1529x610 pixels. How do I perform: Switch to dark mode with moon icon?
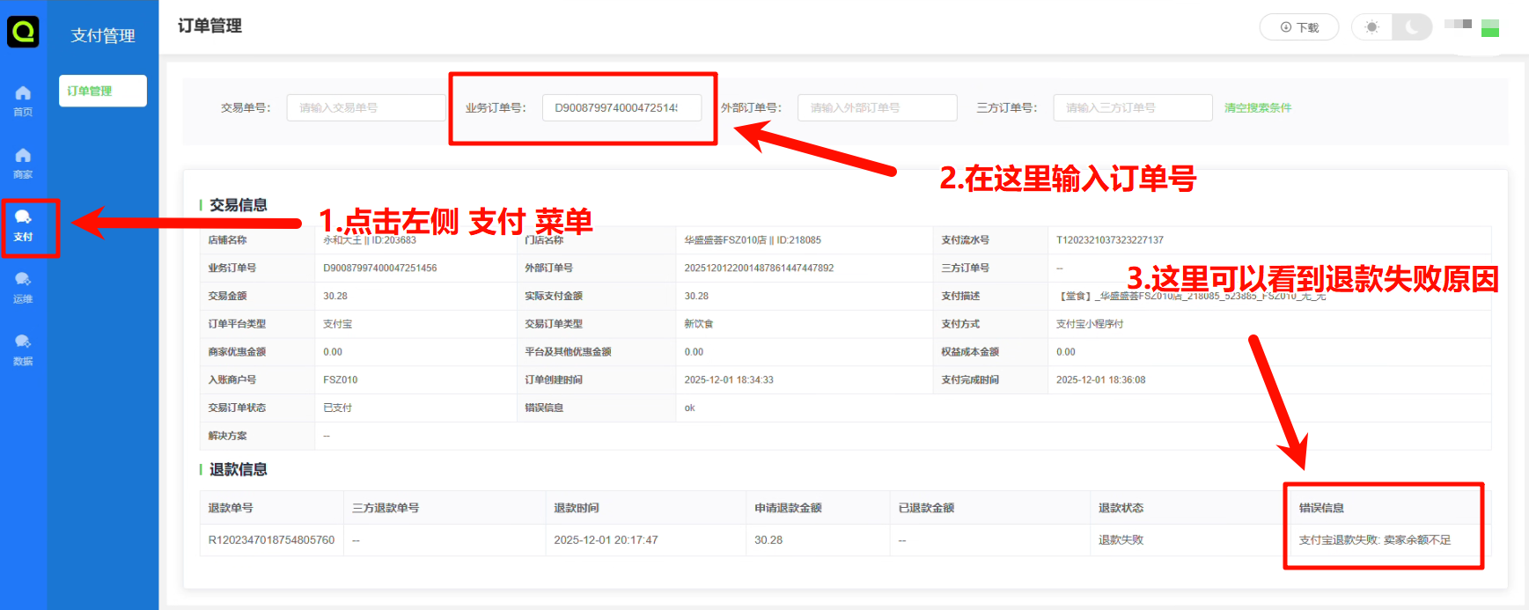[1412, 27]
